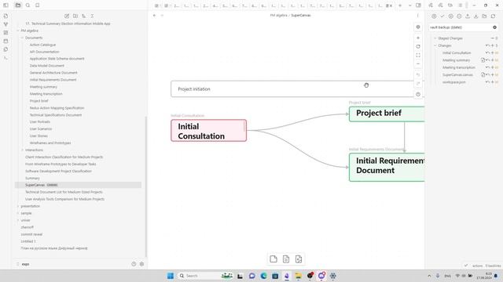
Task: Open canvas settings gear
Action: [418, 27]
